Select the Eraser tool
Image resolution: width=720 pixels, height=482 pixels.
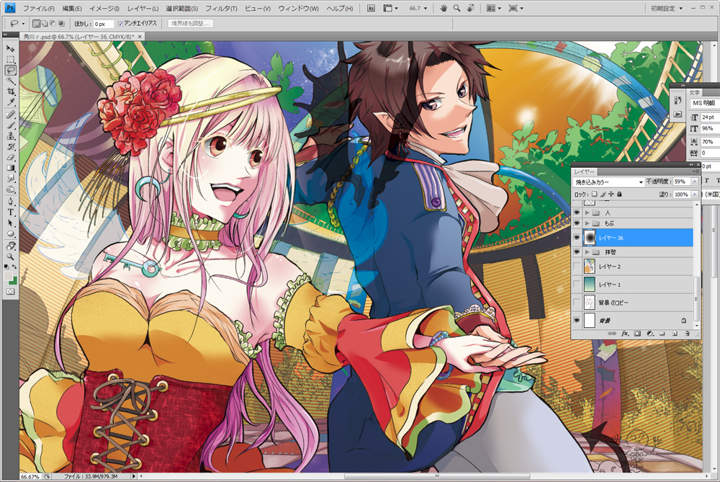[x=10, y=157]
